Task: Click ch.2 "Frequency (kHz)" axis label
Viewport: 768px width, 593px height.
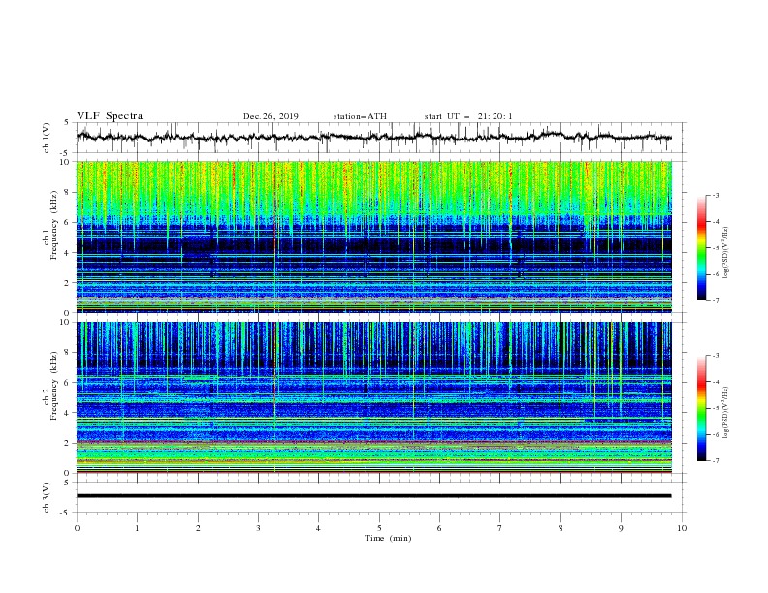Action: [54, 386]
